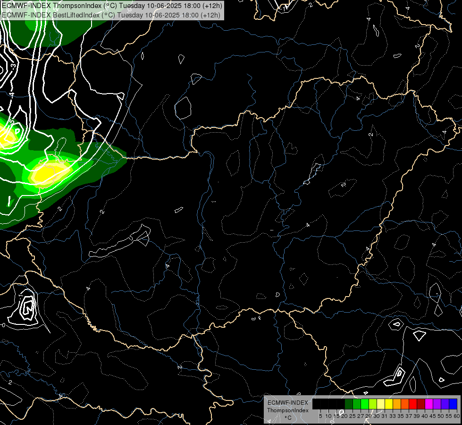Click the medium green 25-27 legend swatch
This screenshot has width=462, height=425.
click(357, 404)
